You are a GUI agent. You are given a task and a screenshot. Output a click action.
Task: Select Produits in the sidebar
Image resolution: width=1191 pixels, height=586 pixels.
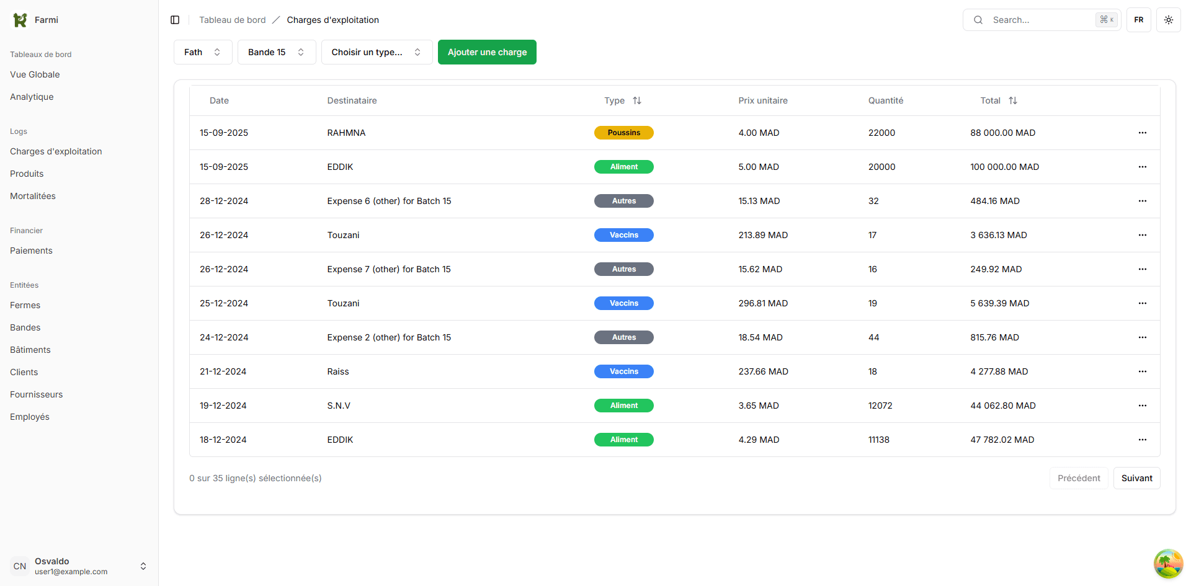click(x=26, y=174)
